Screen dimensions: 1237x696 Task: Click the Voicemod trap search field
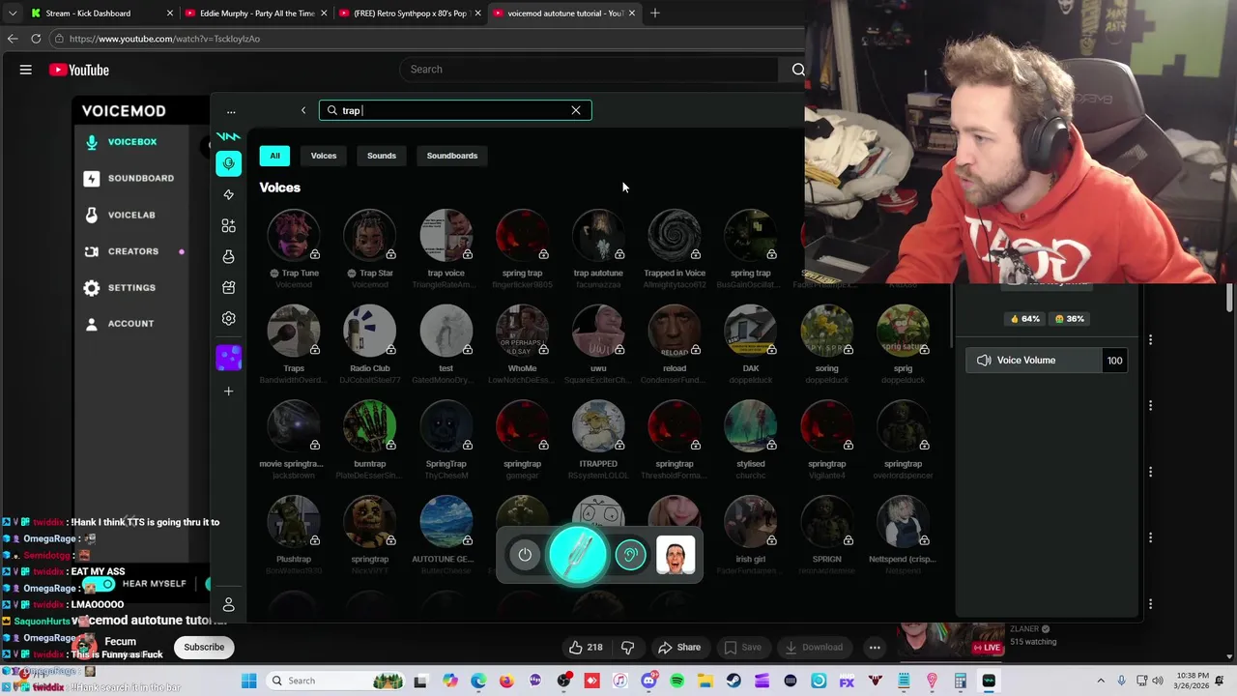pyautogui.click(x=455, y=110)
